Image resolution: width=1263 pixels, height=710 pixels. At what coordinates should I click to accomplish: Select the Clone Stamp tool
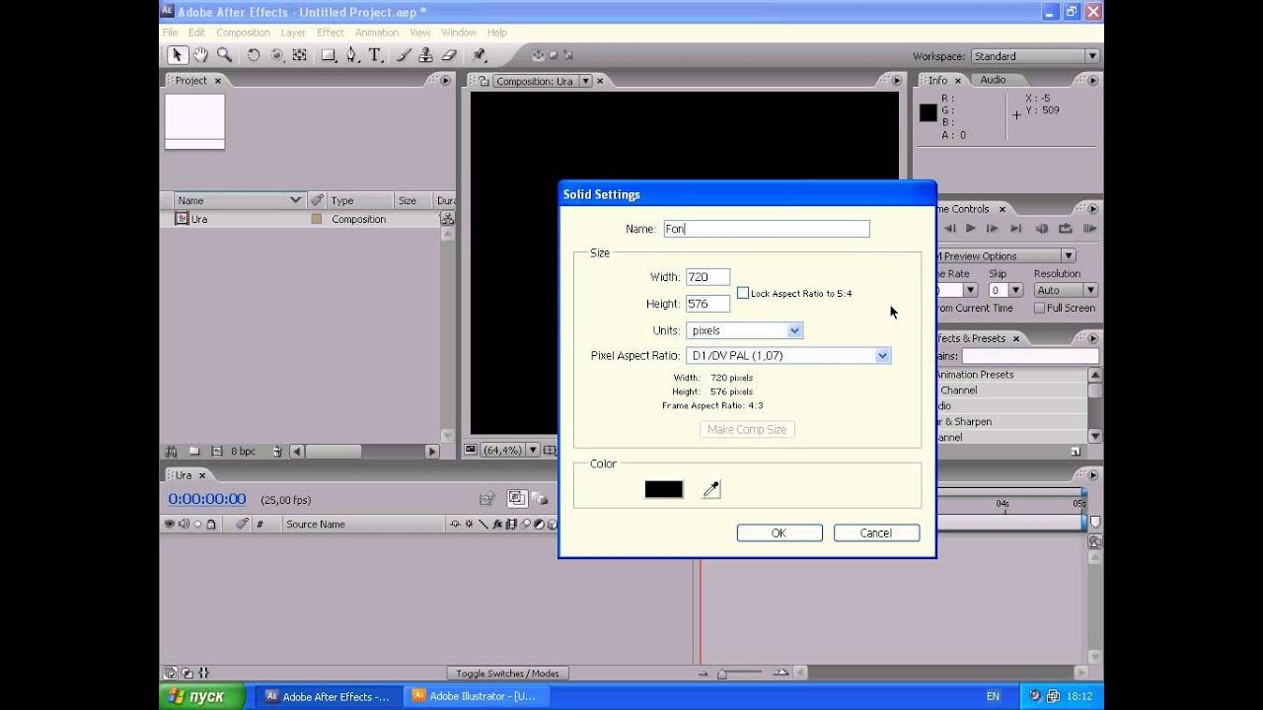click(x=426, y=55)
